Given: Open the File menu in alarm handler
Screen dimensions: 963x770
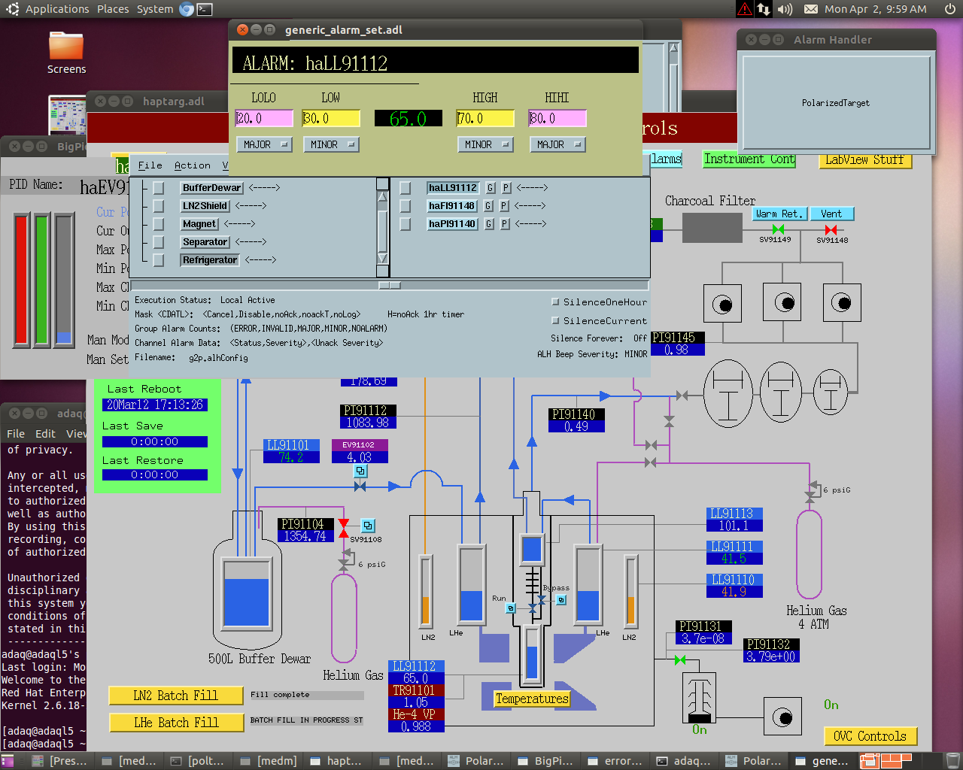Looking at the screenshot, I should tap(150, 165).
